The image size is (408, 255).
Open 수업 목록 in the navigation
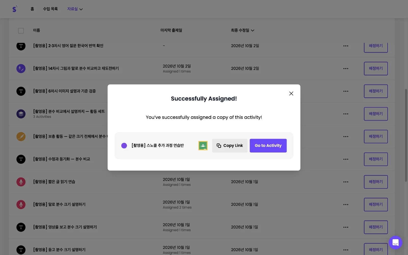[x=50, y=9]
